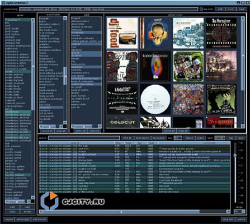
Task: Click clear all under artist list
Action: click(x=94, y=130)
